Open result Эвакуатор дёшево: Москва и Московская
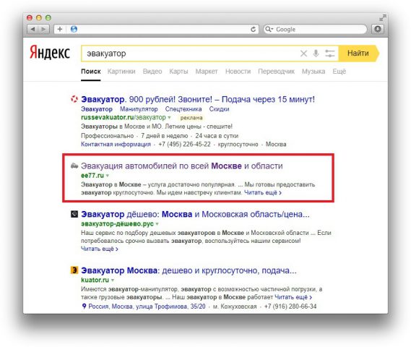 coord(195,214)
